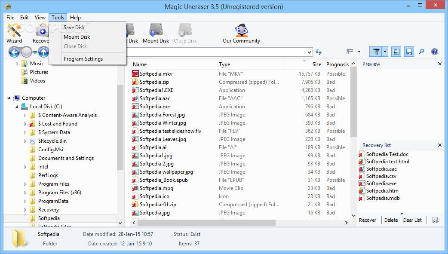The height and width of the screenshot is (254, 448).
Task: Open the view mode dropdown arrow
Action: click(359, 52)
